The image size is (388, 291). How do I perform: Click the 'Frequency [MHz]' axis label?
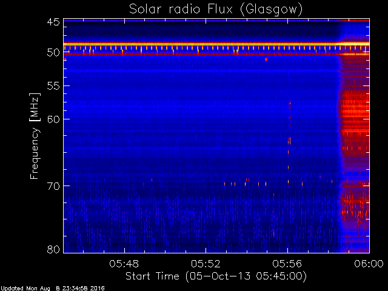pyautogui.click(x=35, y=136)
